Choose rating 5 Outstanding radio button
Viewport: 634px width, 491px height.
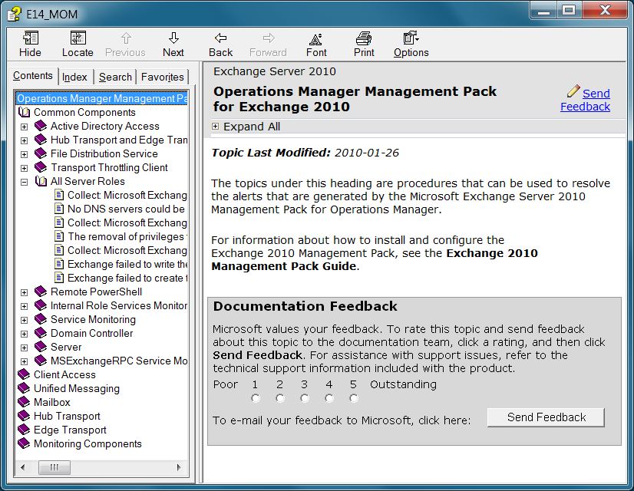354,398
